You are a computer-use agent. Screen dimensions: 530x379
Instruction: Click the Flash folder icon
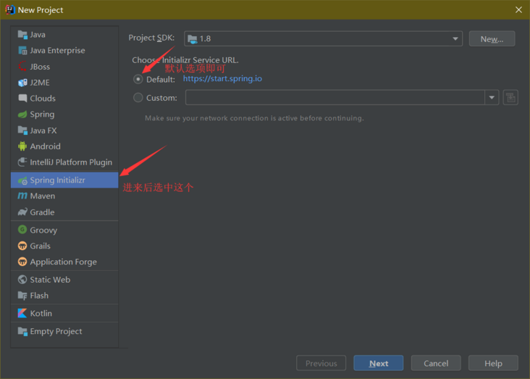pos(22,296)
